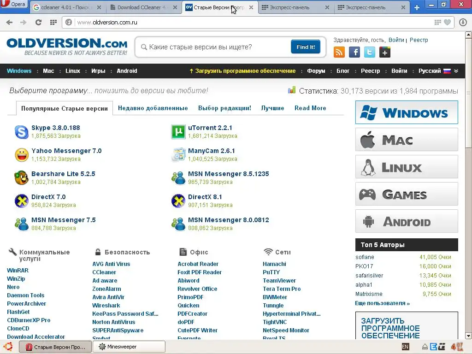The height and width of the screenshot is (354, 472).
Task: Select the Лучшие tab
Action: pyautogui.click(x=273, y=108)
